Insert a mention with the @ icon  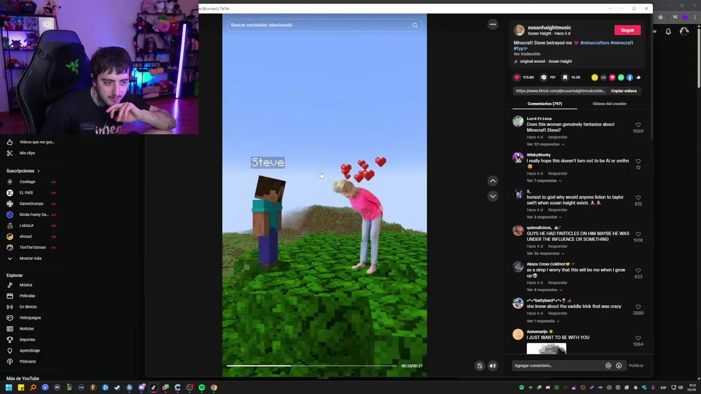pyautogui.click(x=608, y=366)
